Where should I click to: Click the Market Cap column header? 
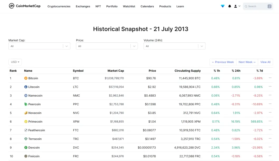tap(116, 71)
